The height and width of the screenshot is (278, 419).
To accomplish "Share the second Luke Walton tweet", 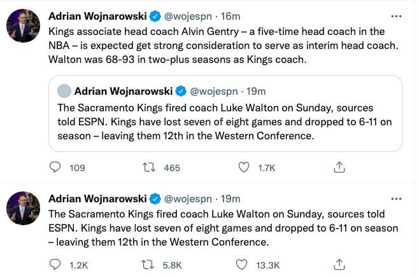I will pos(339,264).
